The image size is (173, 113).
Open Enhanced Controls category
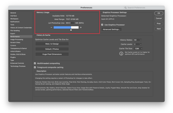coord(17,63)
